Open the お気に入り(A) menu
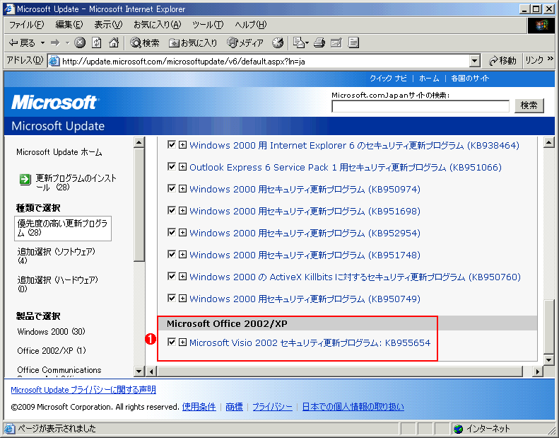The width and height of the screenshot is (559, 438). click(157, 25)
